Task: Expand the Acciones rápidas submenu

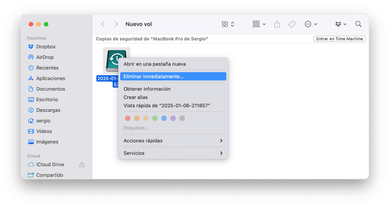Action: point(173,141)
